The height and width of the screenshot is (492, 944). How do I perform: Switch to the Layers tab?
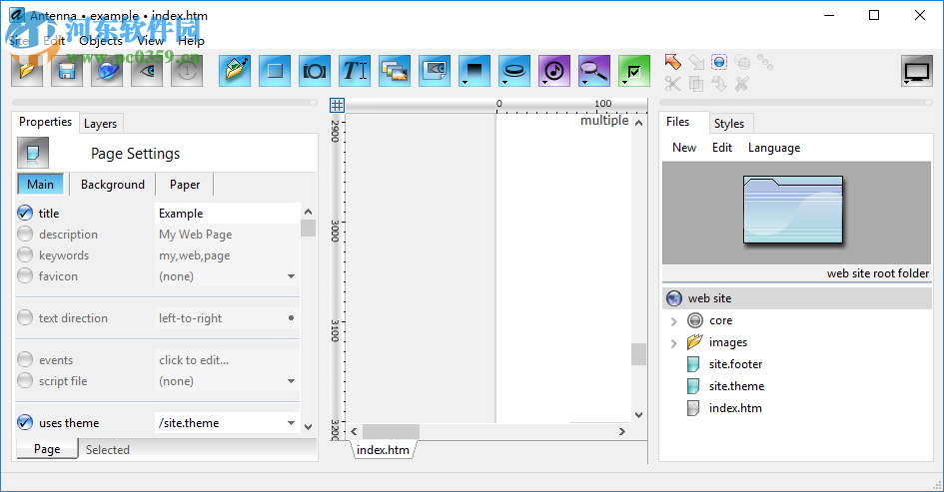point(101,124)
